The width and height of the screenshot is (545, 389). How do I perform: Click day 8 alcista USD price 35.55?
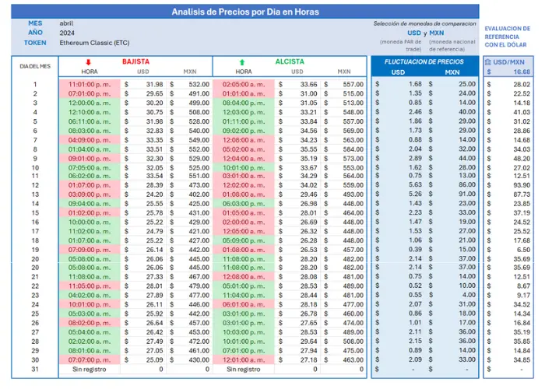tap(308, 149)
